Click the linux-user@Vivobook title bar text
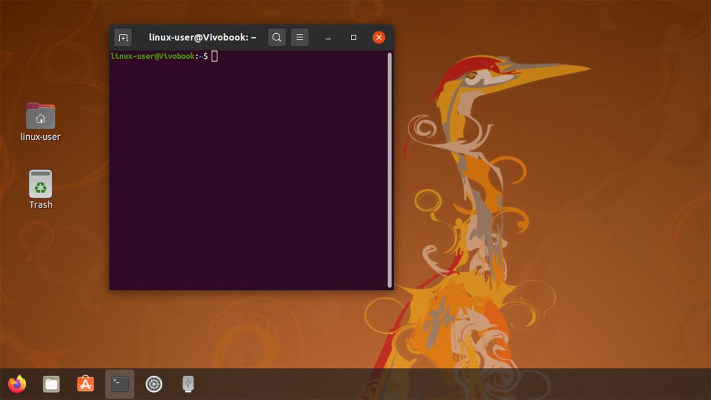 pos(202,37)
